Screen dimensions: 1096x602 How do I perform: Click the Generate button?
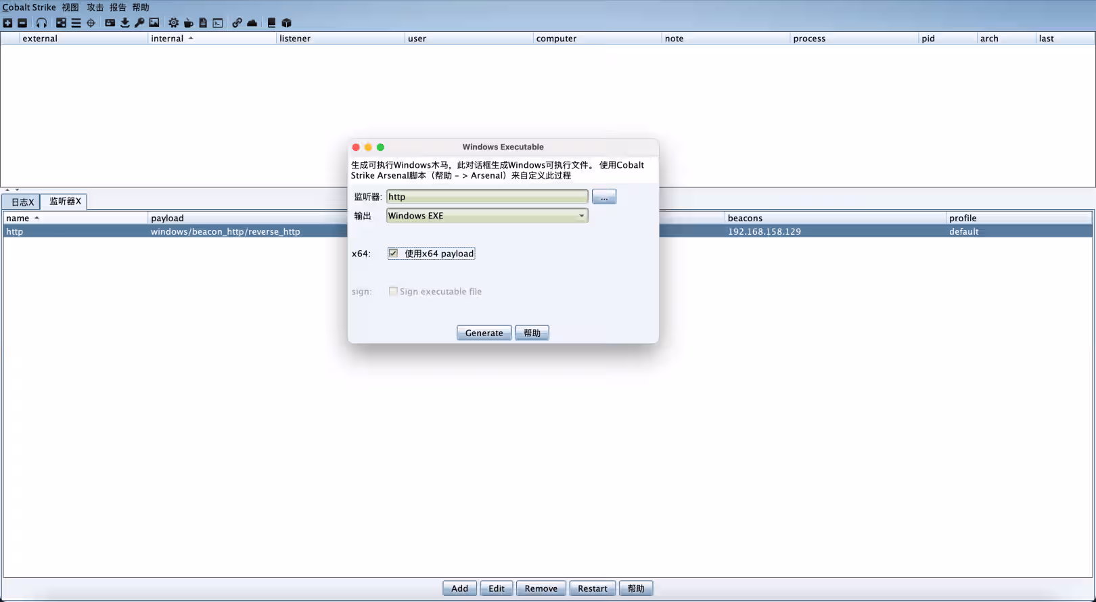[484, 333]
